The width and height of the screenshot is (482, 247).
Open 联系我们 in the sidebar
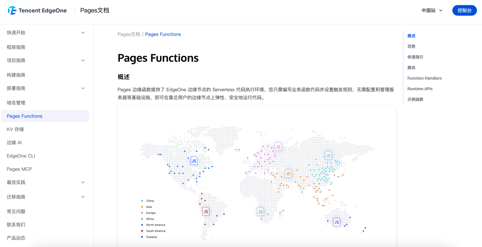pyautogui.click(x=16, y=225)
